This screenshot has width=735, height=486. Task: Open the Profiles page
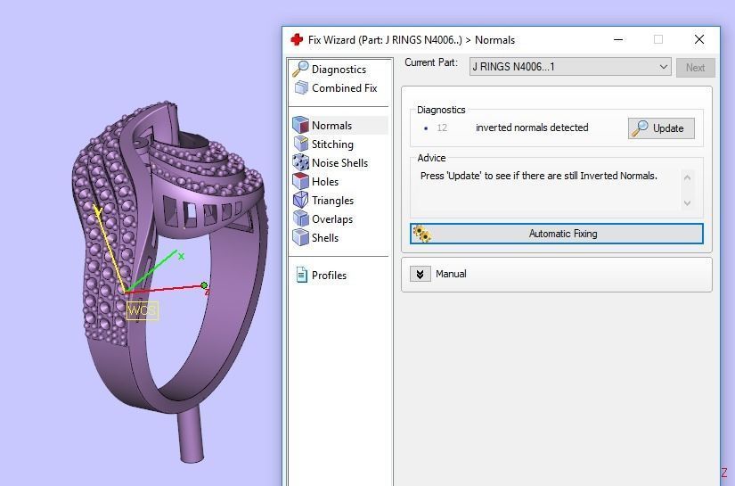pyautogui.click(x=329, y=276)
